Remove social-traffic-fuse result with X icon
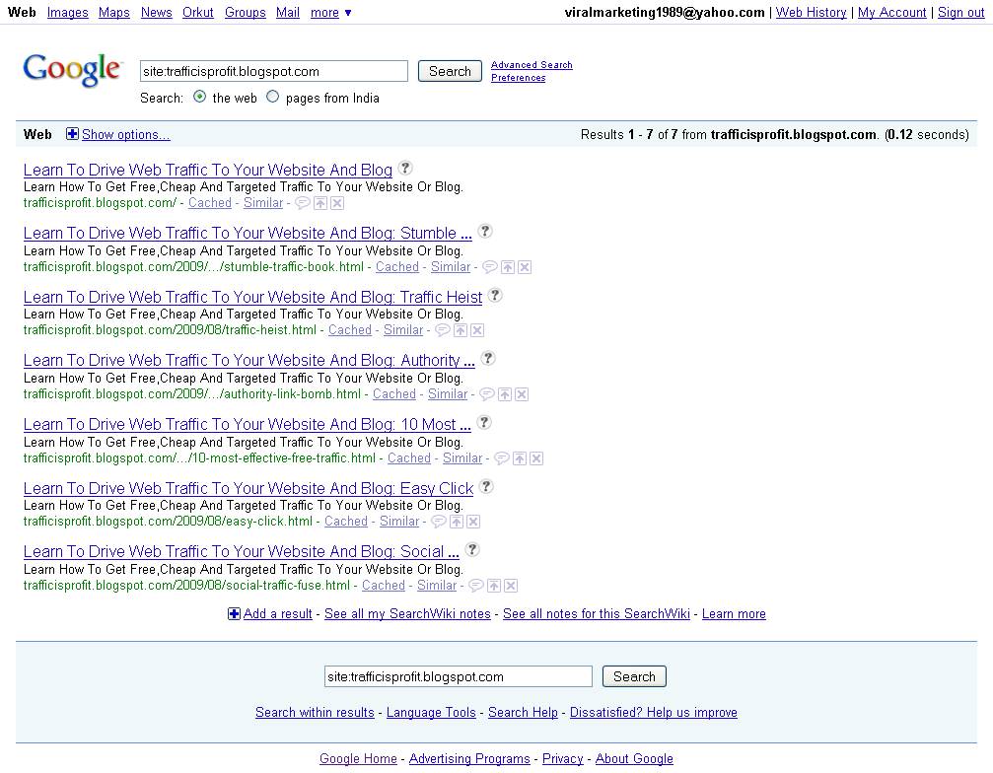The height and width of the screenshot is (773, 993). [511, 586]
